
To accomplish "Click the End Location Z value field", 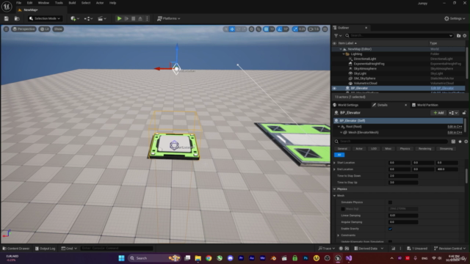I will 447,169.
